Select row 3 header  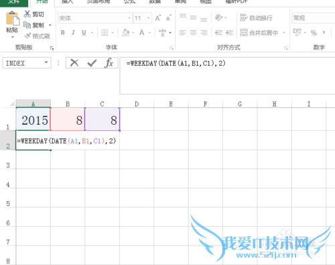coord(8,160)
